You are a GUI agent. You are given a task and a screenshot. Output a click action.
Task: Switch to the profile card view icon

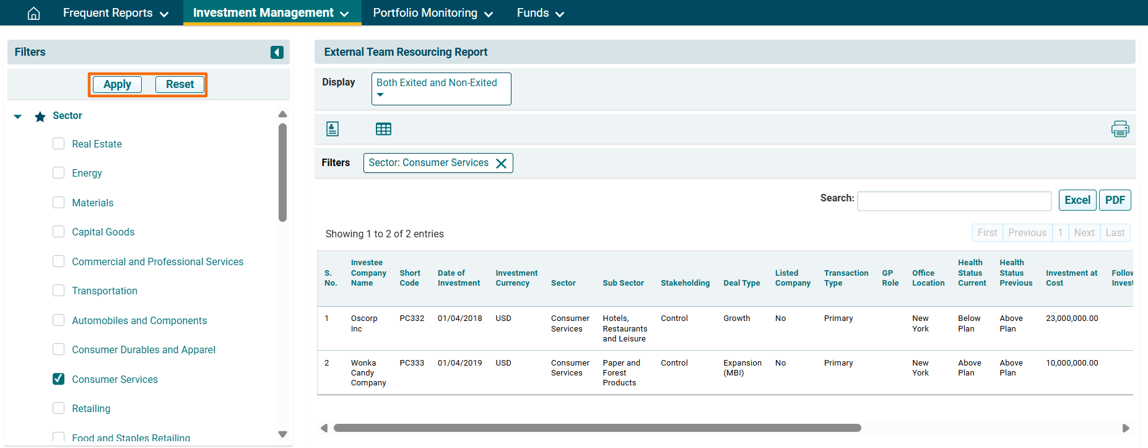pos(333,129)
